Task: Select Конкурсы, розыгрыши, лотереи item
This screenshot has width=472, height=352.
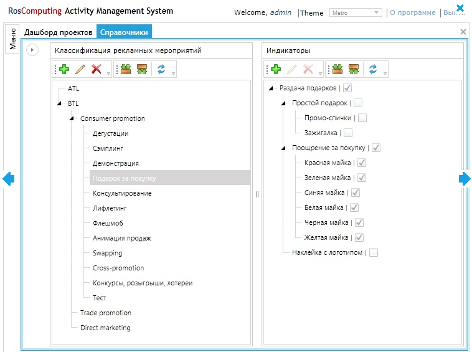Action: 143,283
